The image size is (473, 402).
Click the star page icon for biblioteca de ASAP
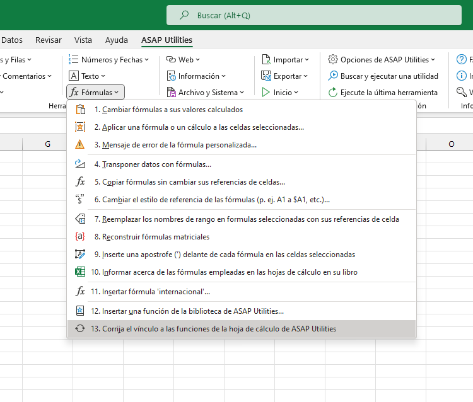(80, 311)
